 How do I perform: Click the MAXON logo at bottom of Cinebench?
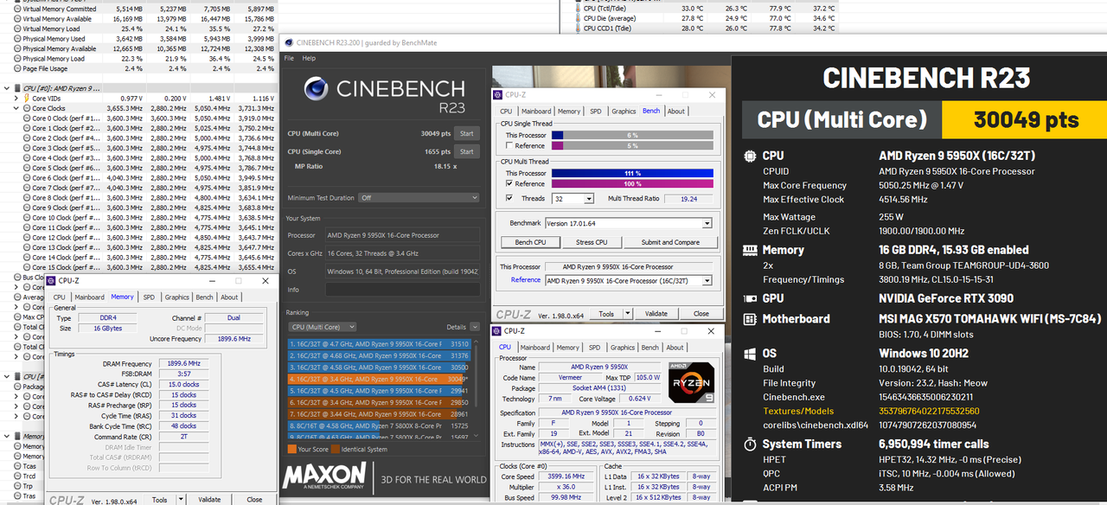[x=324, y=475]
